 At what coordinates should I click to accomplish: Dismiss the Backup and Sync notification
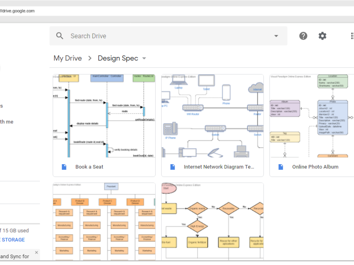36,253
